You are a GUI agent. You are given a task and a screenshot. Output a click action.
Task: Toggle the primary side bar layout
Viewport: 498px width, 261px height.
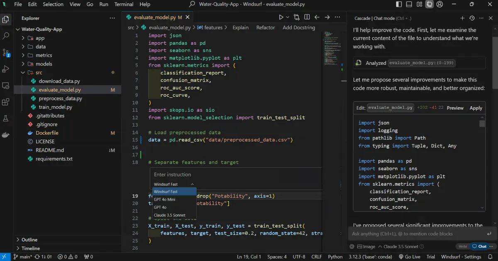point(399,4)
